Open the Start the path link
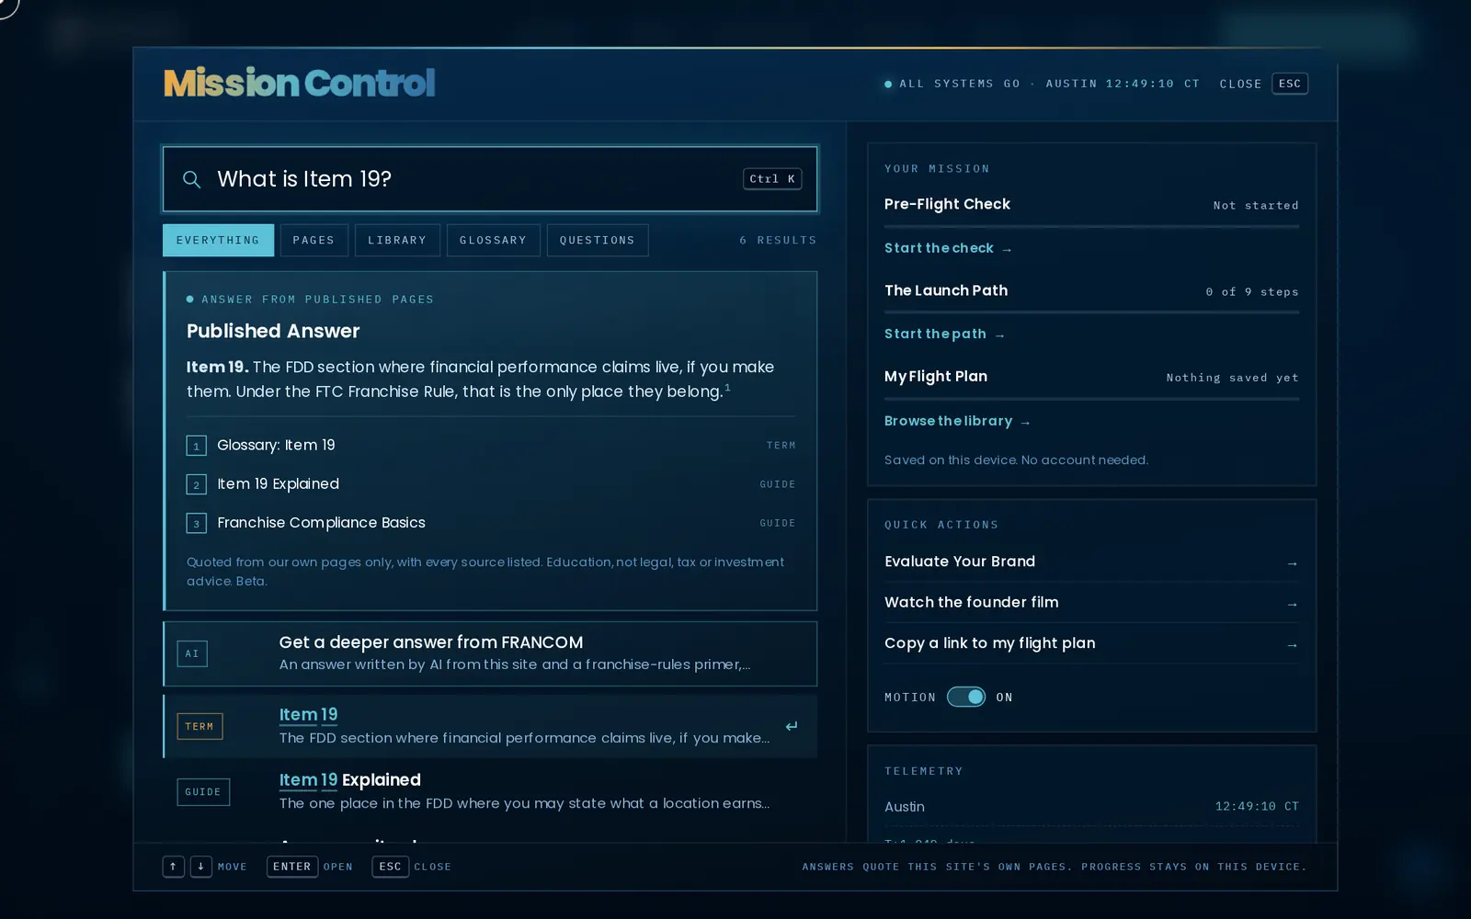 [x=944, y=334]
